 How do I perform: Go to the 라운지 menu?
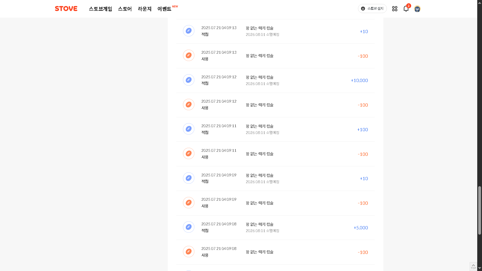[145, 9]
